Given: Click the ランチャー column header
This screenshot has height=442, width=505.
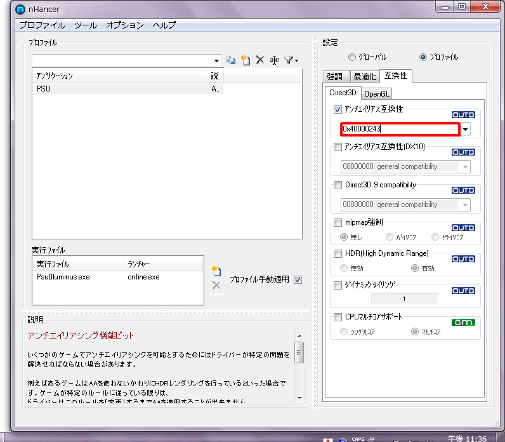Looking at the screenshot, I should (x=163, y=264).
